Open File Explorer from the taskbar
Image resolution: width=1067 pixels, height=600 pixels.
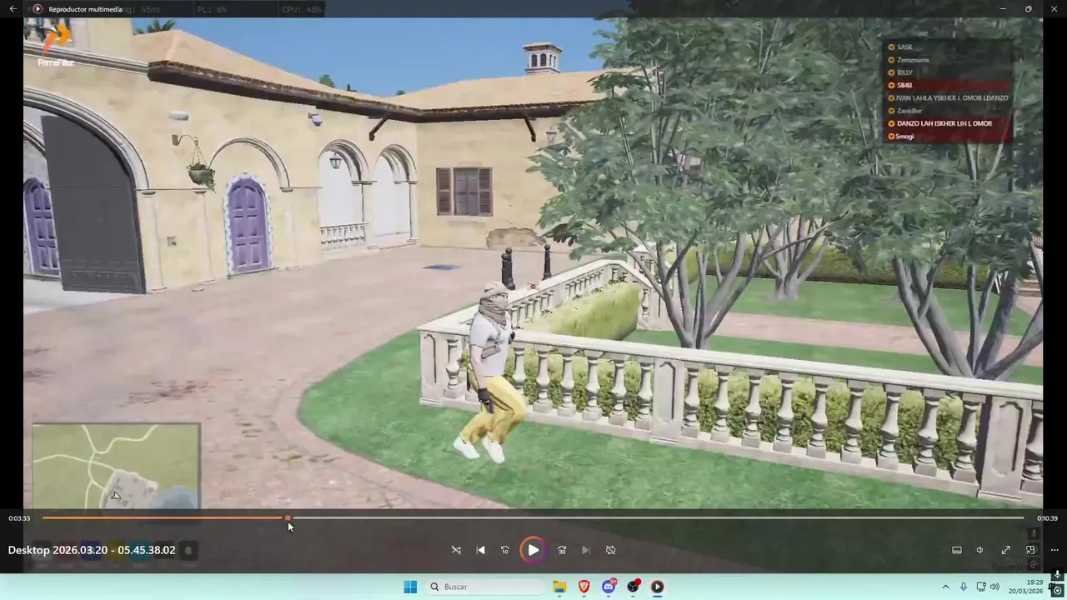point(559,587)
